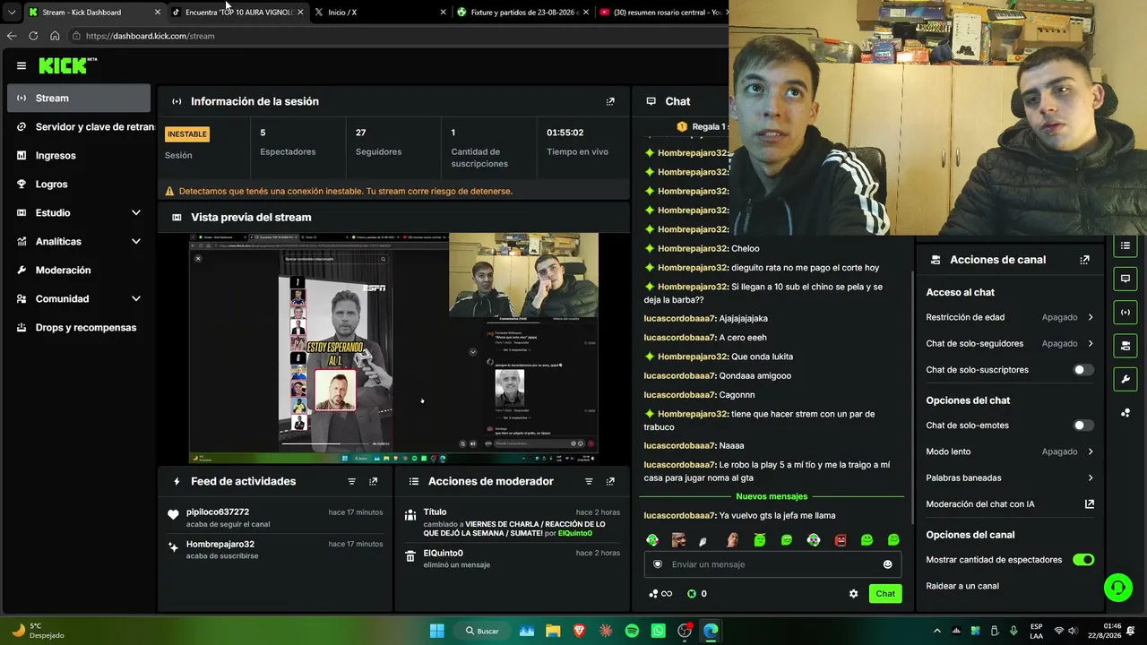Click Hombrepajaro32 in activity feed

click(x=220, y=544)
